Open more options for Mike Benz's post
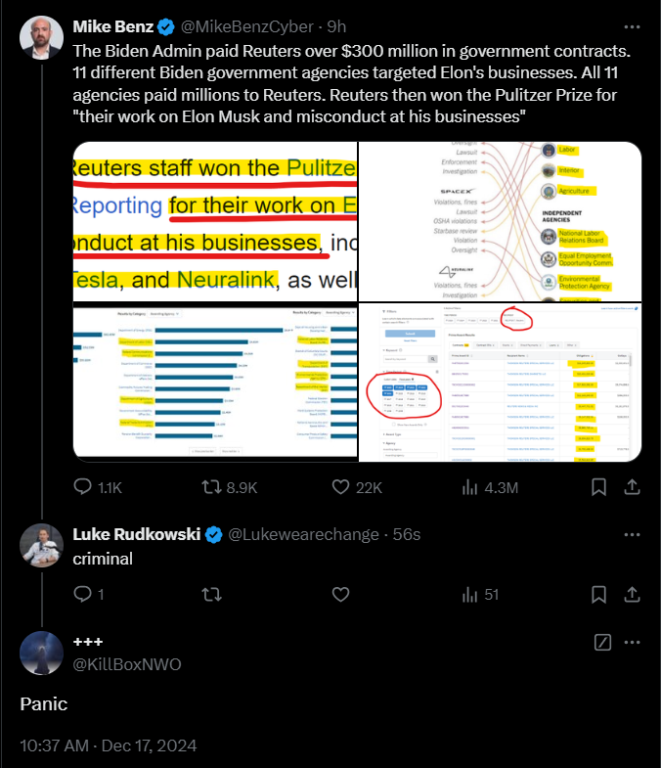 632,26
